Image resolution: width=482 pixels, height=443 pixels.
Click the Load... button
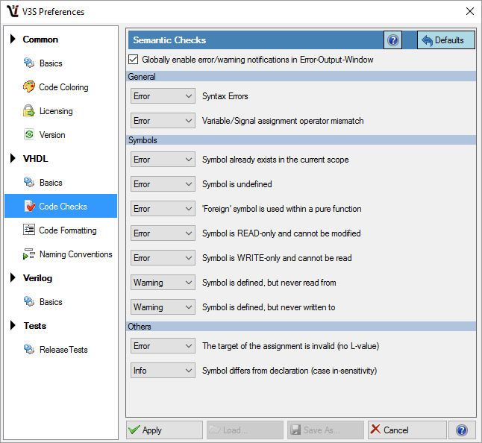[245, 430]
